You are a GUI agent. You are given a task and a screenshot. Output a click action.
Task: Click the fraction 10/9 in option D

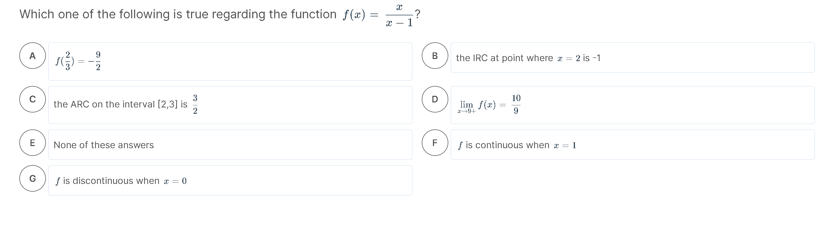pyautogui.click(x=516, y=104)
